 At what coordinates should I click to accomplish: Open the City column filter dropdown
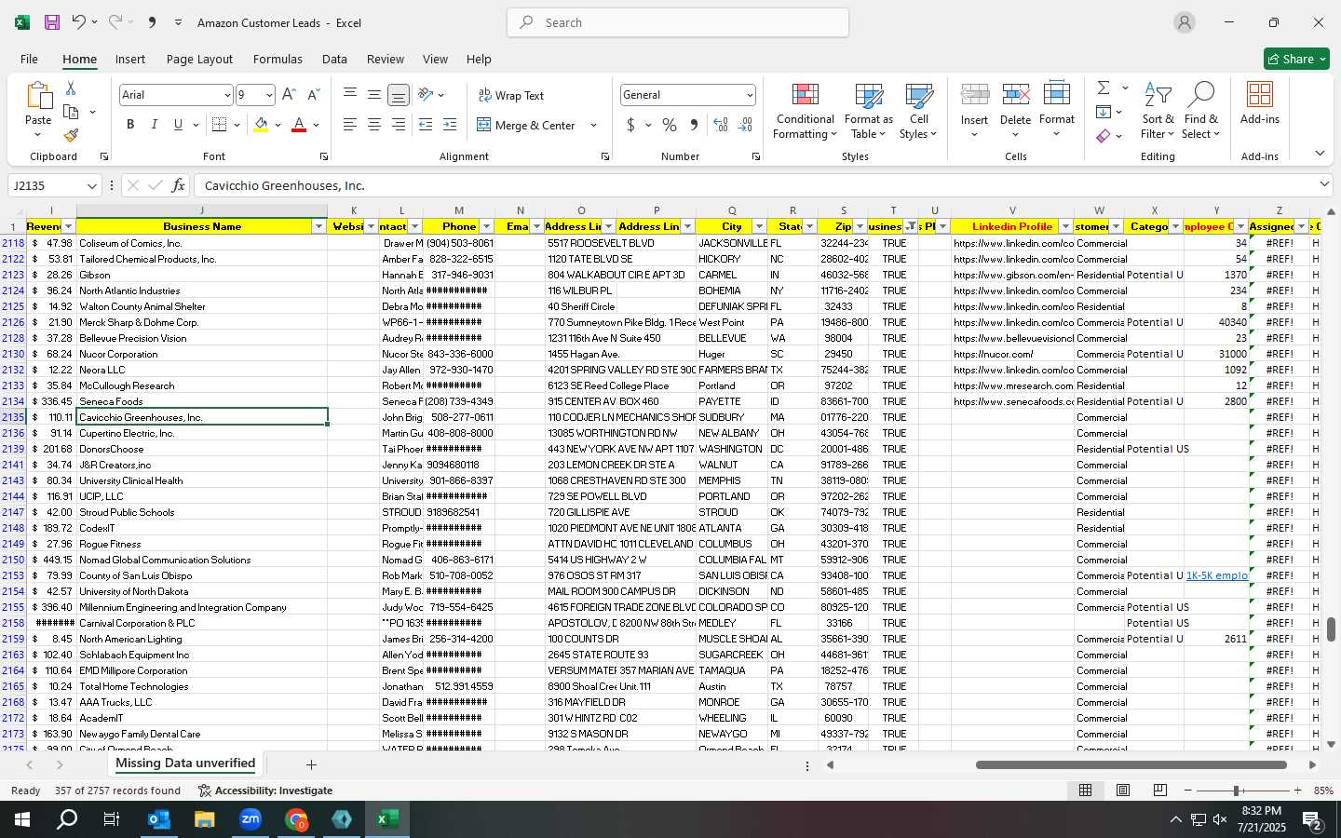tap(759, 227)
